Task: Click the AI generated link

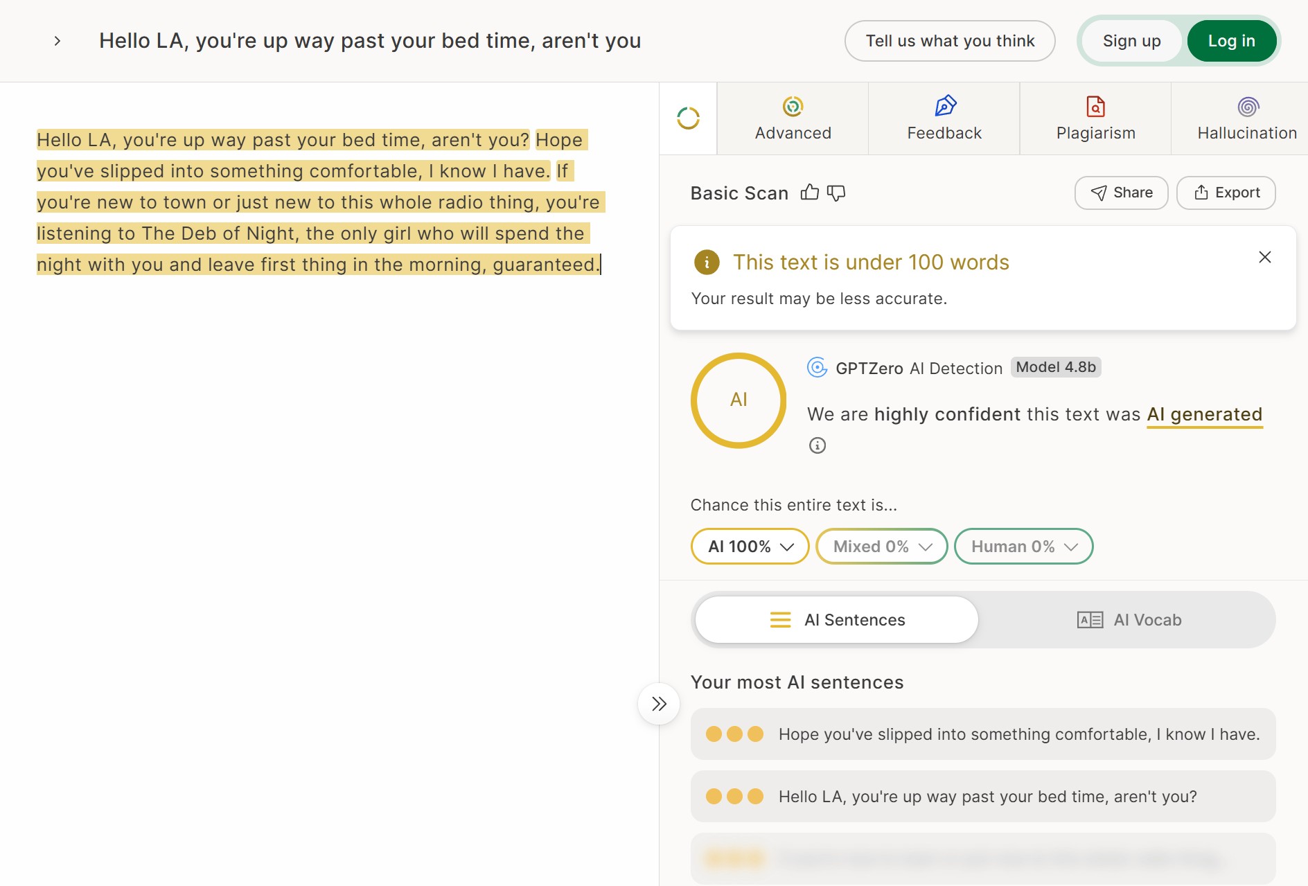Action: coord(1205,414)
